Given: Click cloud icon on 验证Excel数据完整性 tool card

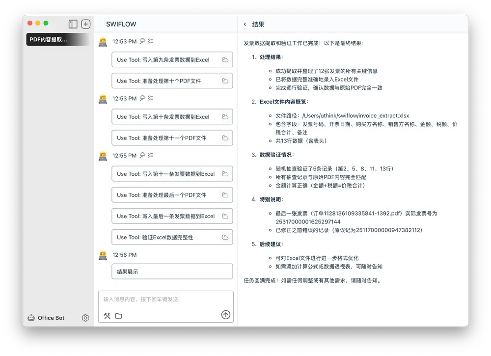Looking at the screenshot, I should [x=225, y=237].
